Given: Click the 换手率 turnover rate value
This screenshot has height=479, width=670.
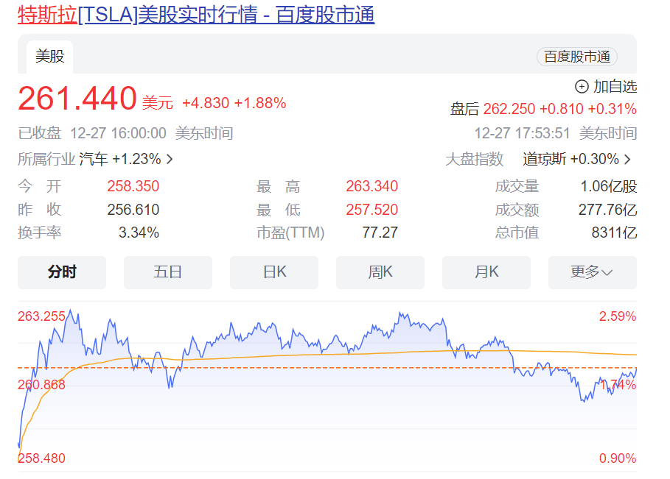Looking at the screenshot, I should click(135, 233).
